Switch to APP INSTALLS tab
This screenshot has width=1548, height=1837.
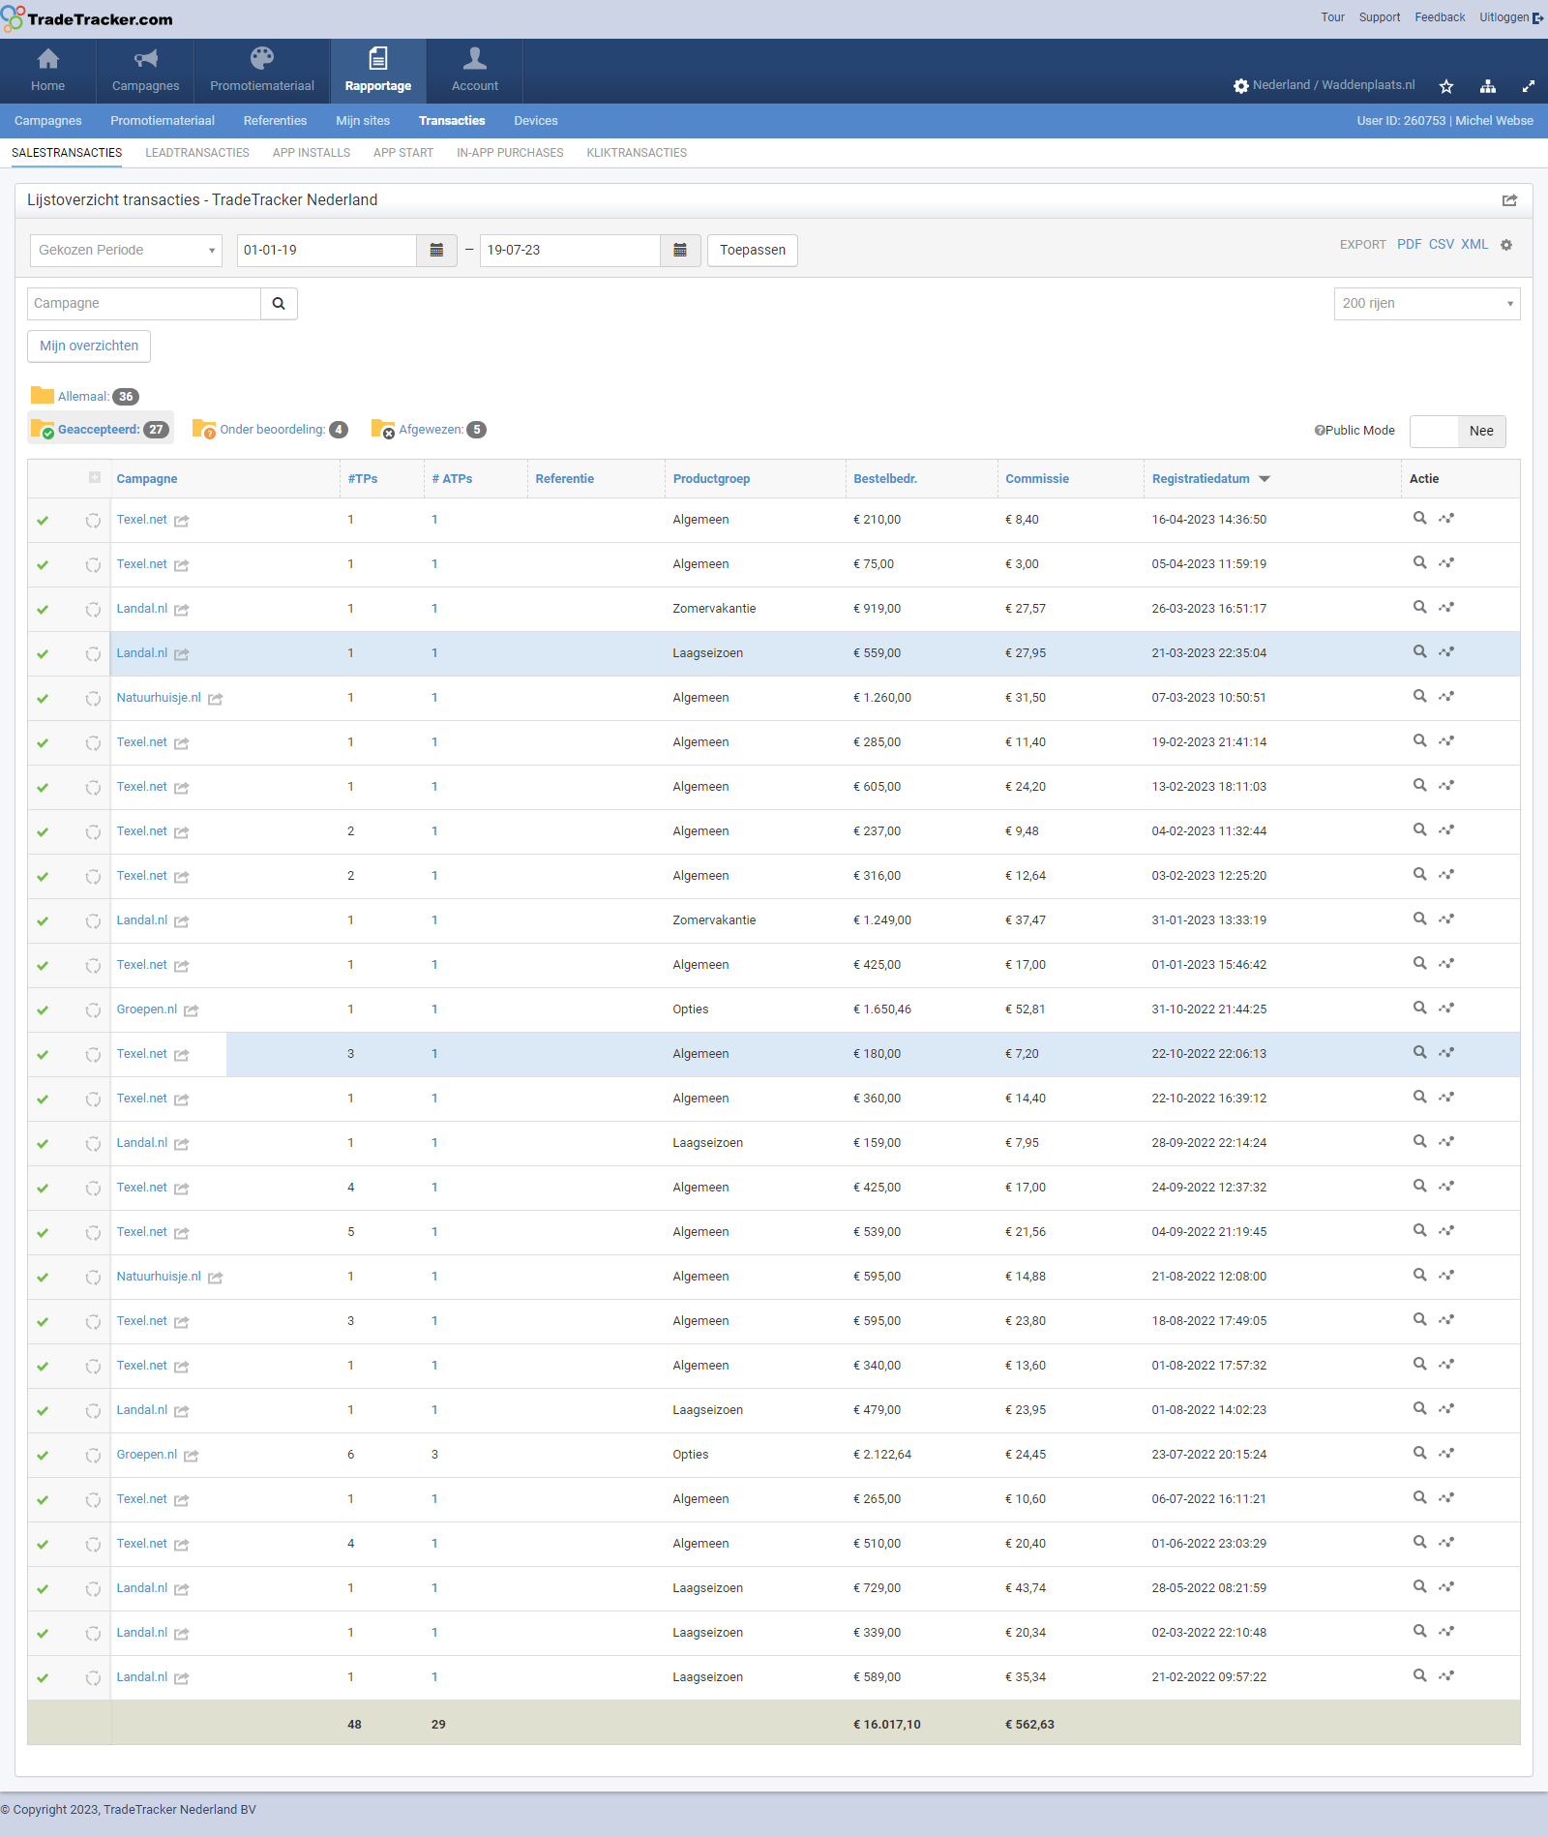[312, 153]
